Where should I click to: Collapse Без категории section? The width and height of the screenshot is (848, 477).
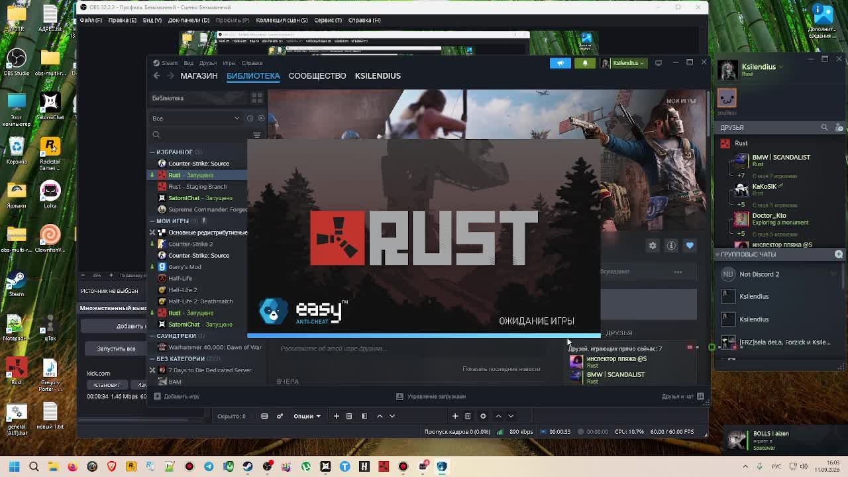click(152, 358)
